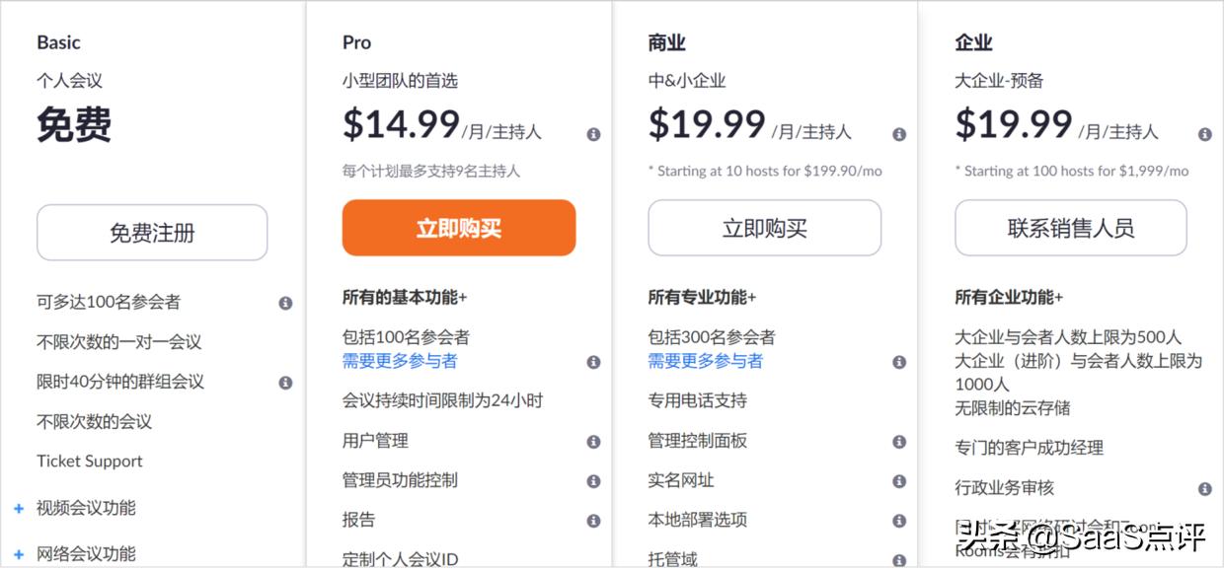Click the 免费注册 button in Basic plan
The image size is (1224, 570).
click(152, 233)
